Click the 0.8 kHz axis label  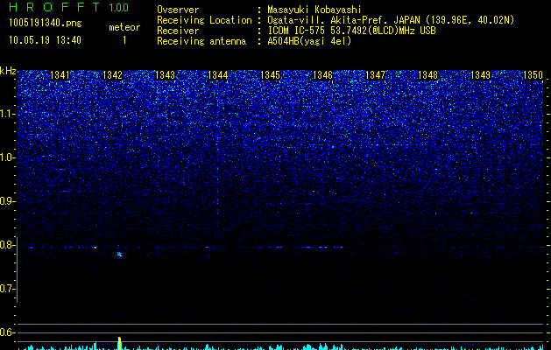[x=7, y=245]
